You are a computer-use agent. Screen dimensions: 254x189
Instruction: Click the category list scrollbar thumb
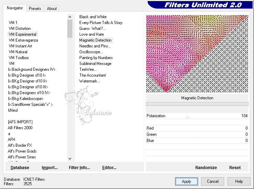click(x=70, y=29)
